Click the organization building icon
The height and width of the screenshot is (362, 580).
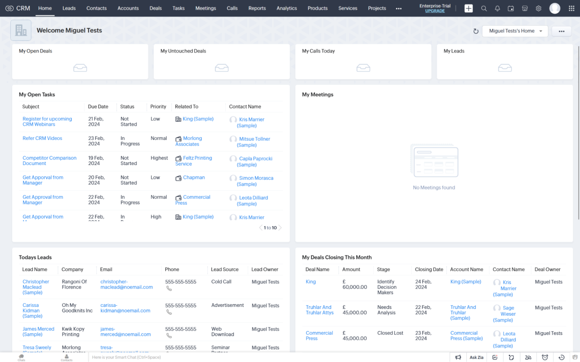click(x=21, y=30)
